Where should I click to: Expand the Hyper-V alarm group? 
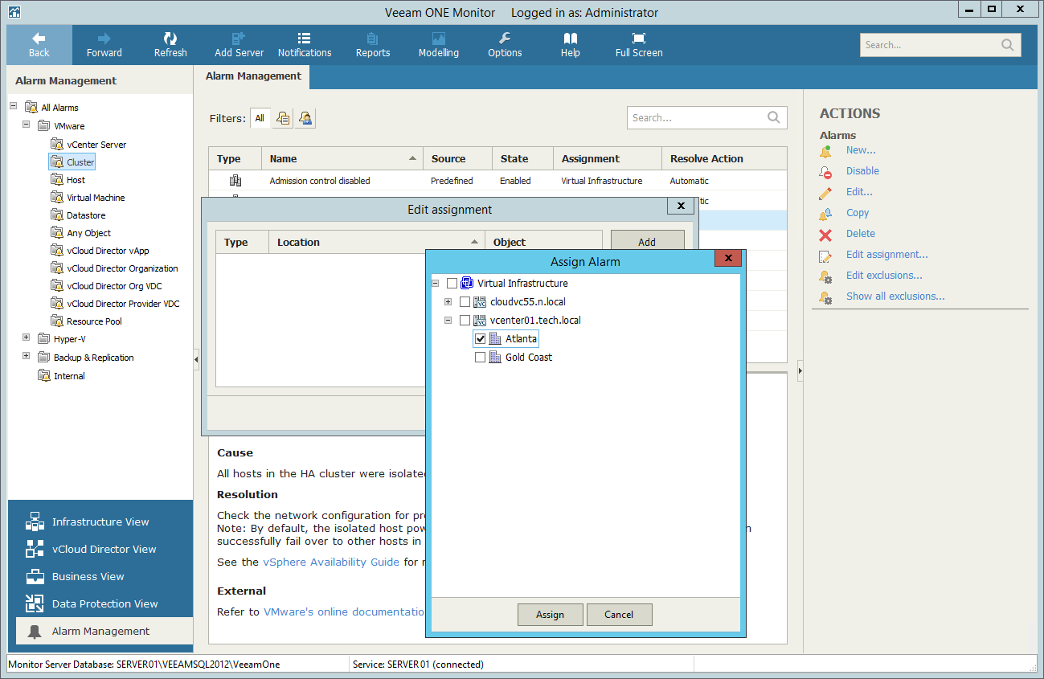tap(27, 338)
